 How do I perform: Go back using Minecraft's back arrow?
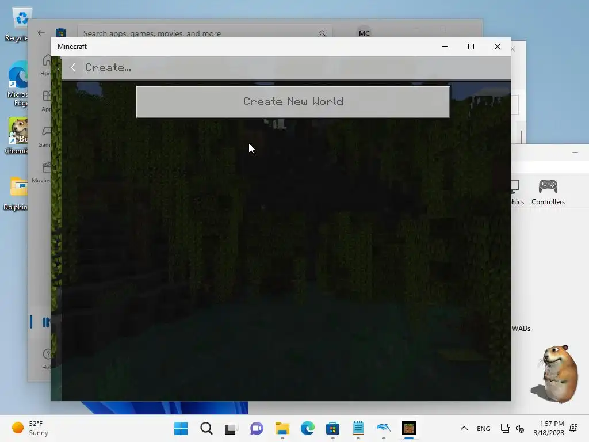click(x=73, y=68)
